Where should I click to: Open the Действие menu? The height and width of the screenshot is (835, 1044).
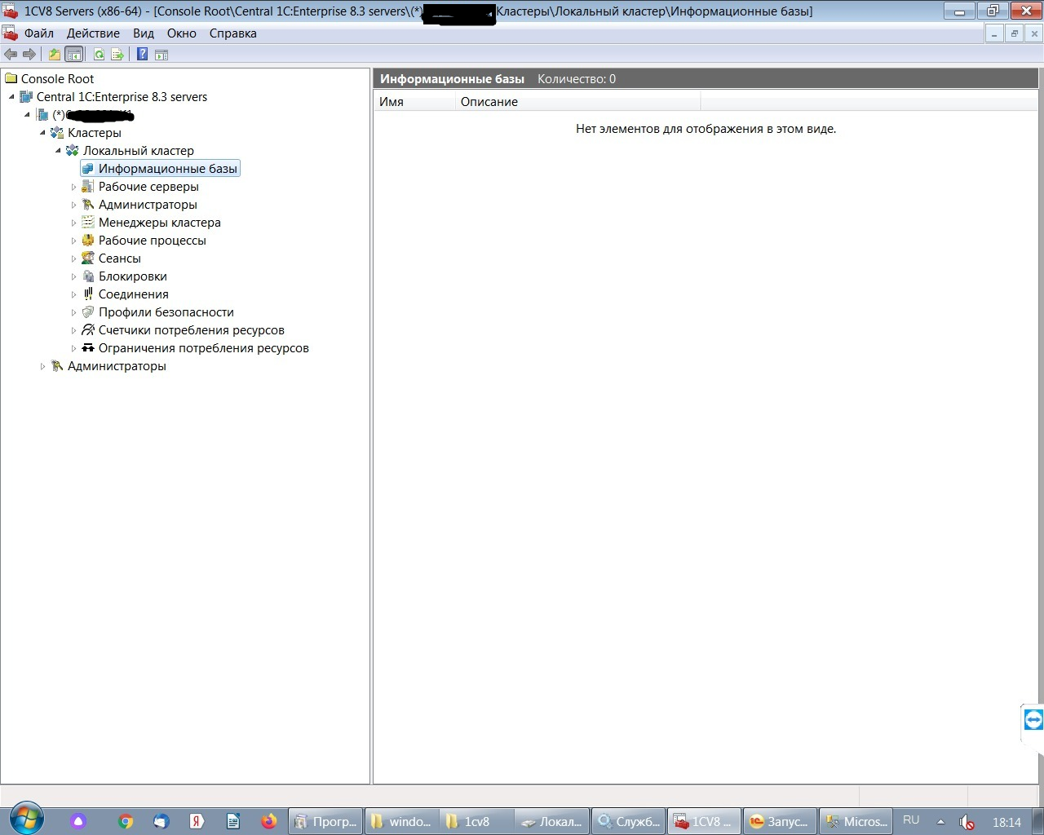click(93, 33)
